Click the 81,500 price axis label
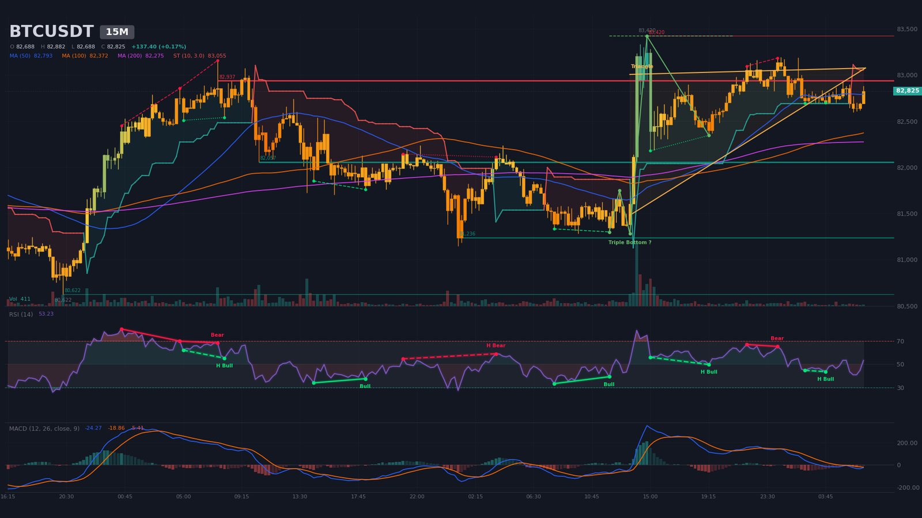922x518 pixels. 907,214
